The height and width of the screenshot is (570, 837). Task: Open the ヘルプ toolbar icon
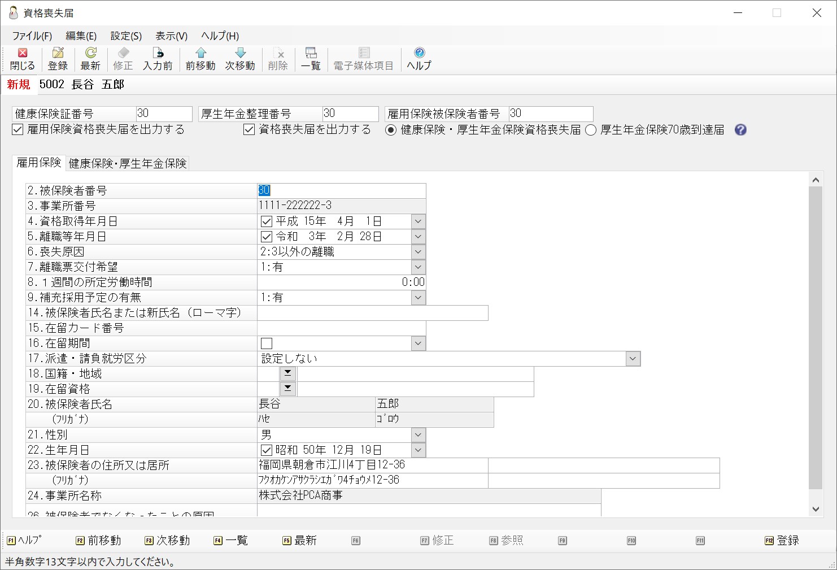pyautogui.click(x=419, y=59)
